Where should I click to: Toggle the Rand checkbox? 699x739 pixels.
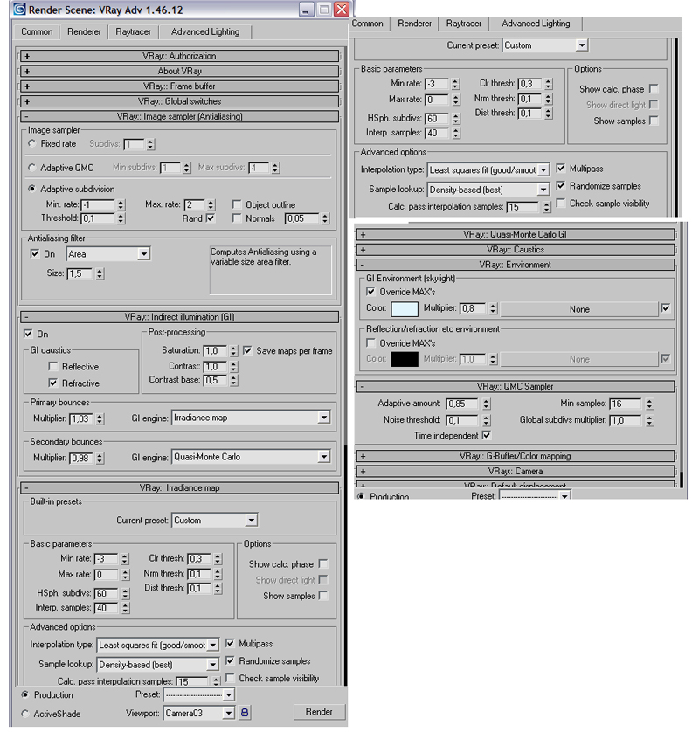[x=211, y=218]
